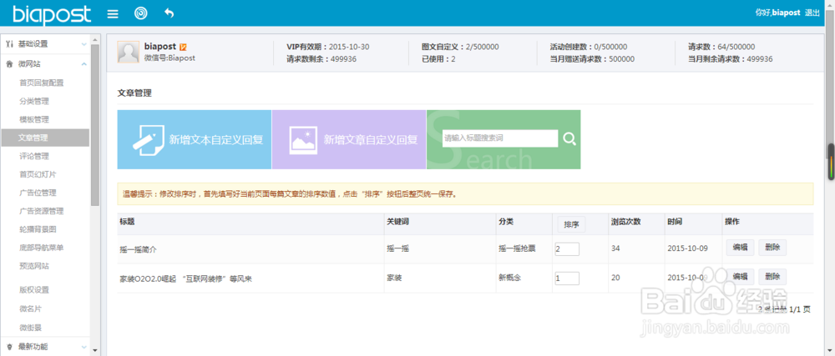Click sort order field with value 2

pos(567,248)
